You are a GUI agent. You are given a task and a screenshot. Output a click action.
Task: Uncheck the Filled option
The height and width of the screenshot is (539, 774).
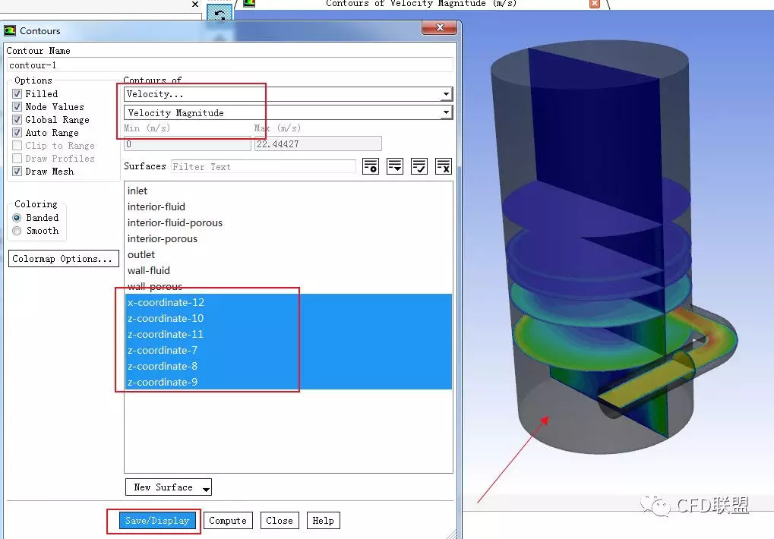(17, 94)
